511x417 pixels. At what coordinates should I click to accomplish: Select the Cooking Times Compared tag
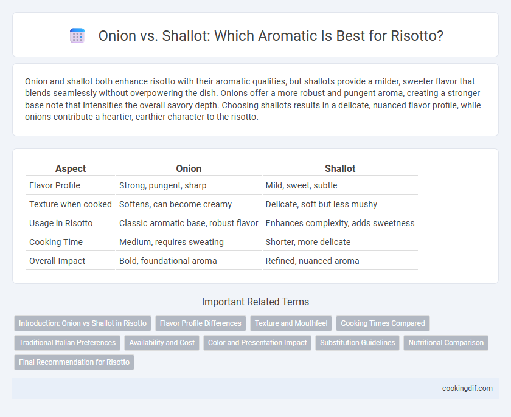[x=383, y=323]
